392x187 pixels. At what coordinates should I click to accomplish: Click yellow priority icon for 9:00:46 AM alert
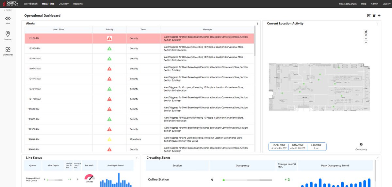(109, 139)
